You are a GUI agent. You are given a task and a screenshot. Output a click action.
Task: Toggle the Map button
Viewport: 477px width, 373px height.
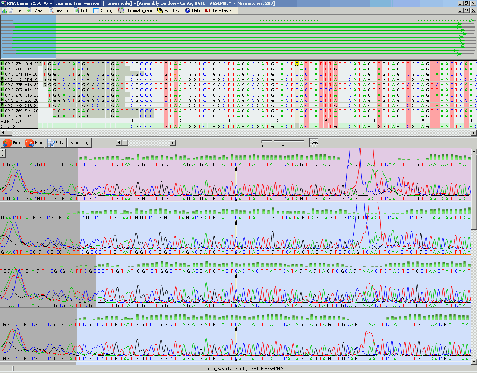(x=315, y=143)
